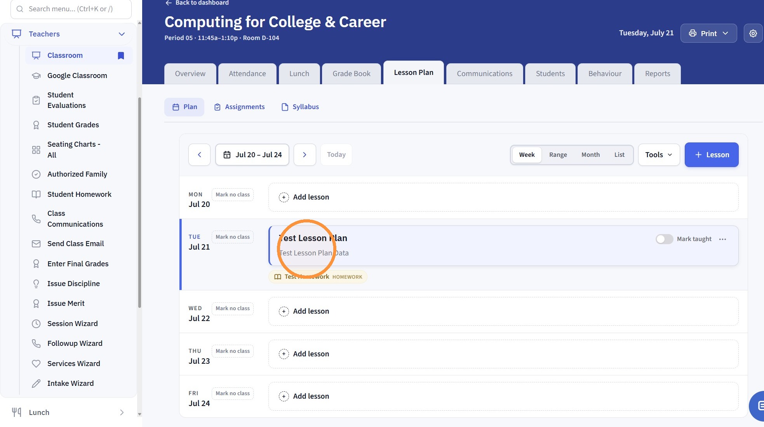Switch to the Grade Book tab

tap(351, 74)
